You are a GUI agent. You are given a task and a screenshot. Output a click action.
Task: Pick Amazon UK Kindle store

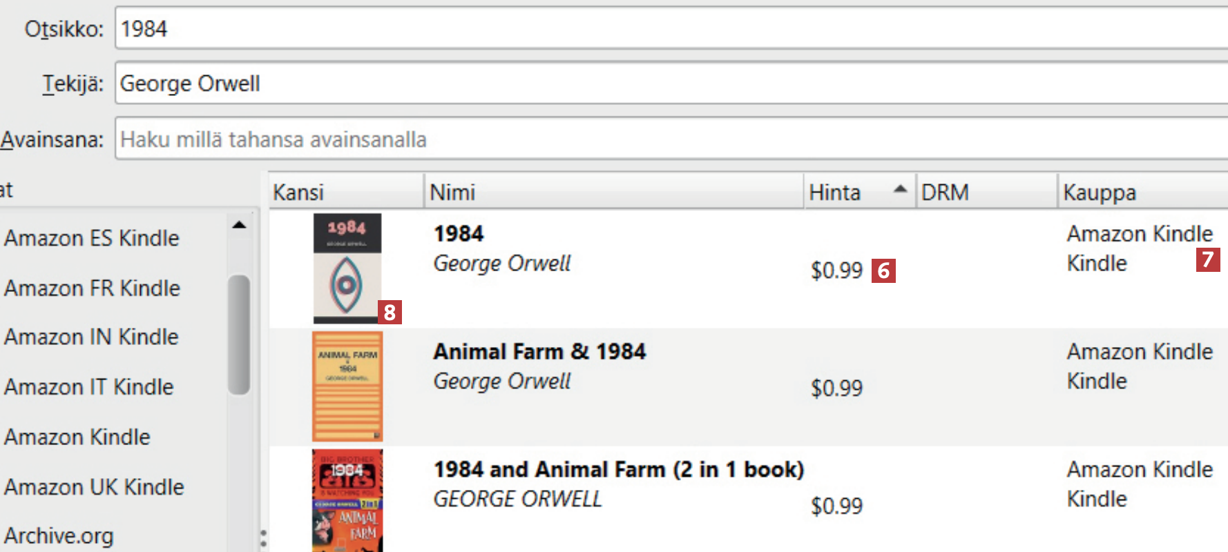click(x=94, y=487)
